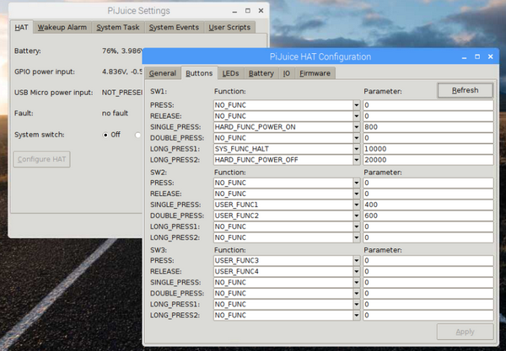Click SW3 LONG_PRESS2 parameter field

(x=428, y=316)
